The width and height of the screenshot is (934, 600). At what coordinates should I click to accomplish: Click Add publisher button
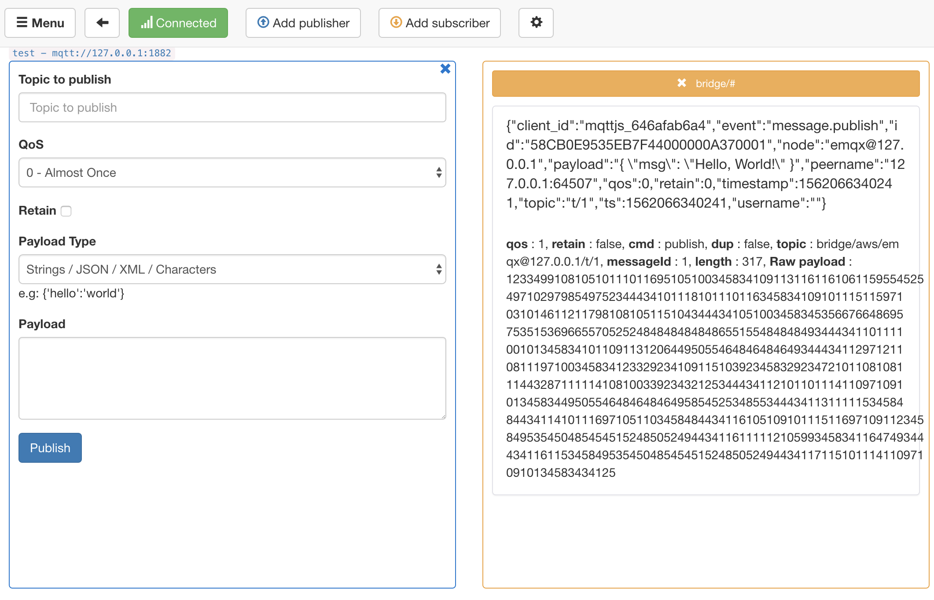(x=303, y=23)
